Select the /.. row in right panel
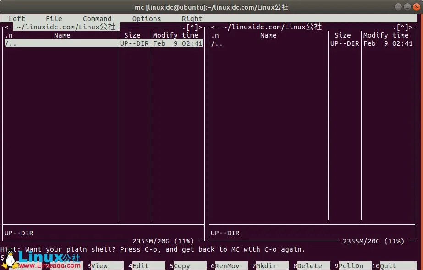 pyautogui.click(x=312, y=43)
